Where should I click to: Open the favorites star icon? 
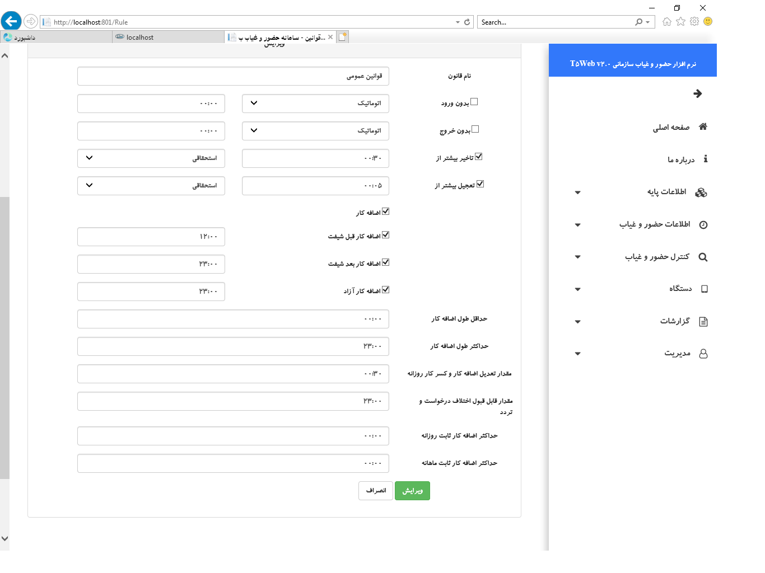(680, 21)
